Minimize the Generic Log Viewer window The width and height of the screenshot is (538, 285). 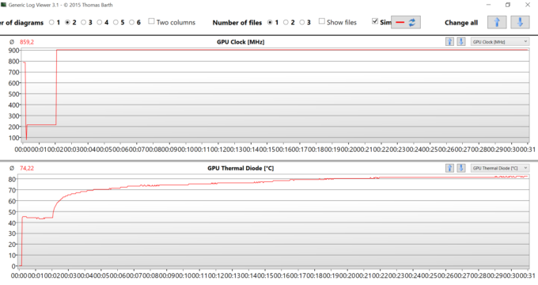point(489,5)
